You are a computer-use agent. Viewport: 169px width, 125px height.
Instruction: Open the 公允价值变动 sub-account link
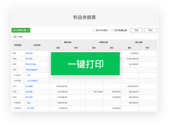tap(32, 81)
